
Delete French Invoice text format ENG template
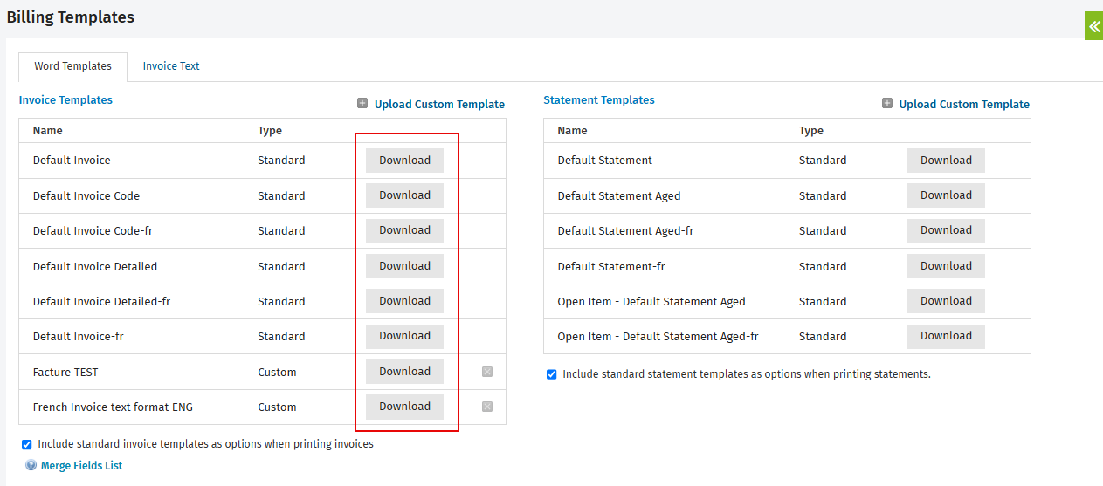487,407
